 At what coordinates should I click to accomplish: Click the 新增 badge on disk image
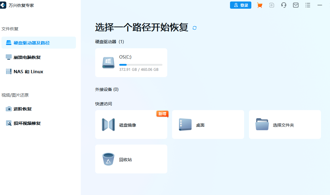click(162, 114)
